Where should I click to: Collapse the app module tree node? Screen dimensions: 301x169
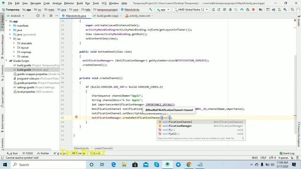click(x=7, y=21)
